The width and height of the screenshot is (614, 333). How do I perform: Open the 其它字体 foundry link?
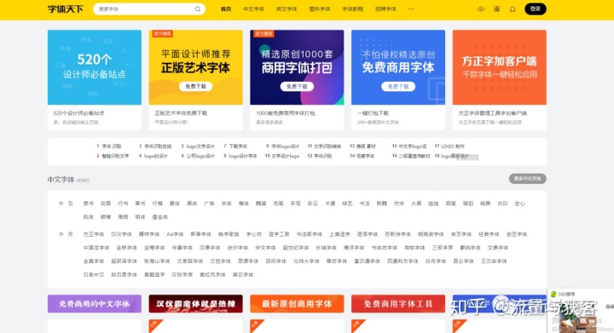tap(243, 275)
